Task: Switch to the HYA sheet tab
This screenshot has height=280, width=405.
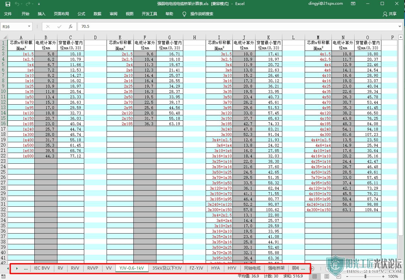Action: (x=215, y=268)
